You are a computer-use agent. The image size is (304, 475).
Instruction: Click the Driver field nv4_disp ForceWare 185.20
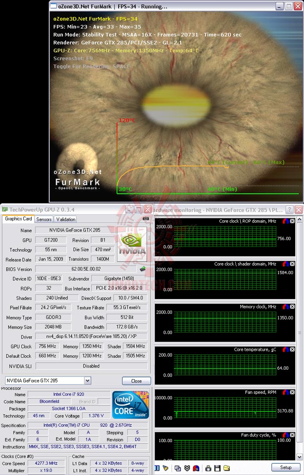(91, 336)
